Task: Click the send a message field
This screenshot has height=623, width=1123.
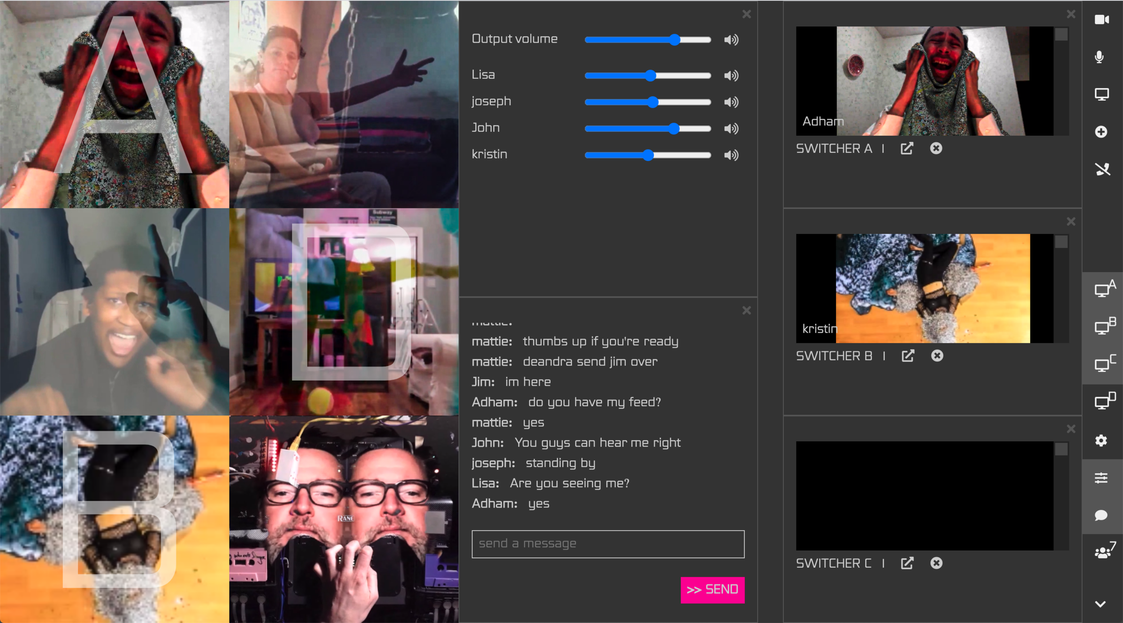Action: point(608,544)
